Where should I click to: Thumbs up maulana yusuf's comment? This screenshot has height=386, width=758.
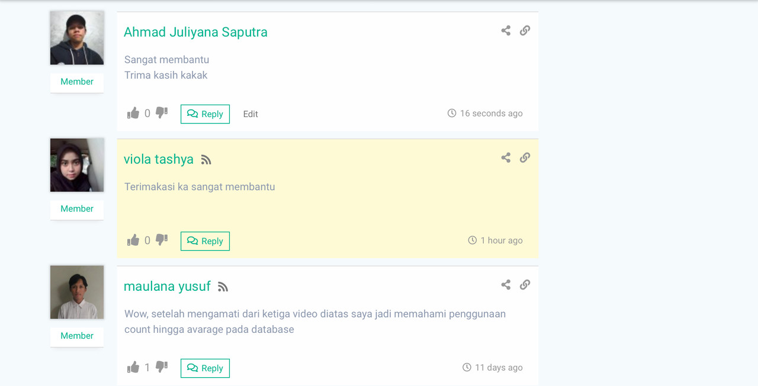point(133,367)
